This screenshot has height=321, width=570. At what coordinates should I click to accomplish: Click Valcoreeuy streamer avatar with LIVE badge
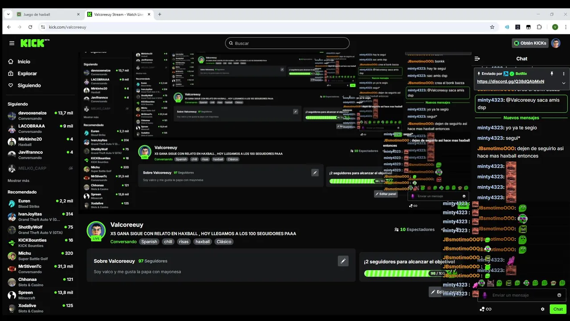96,231
